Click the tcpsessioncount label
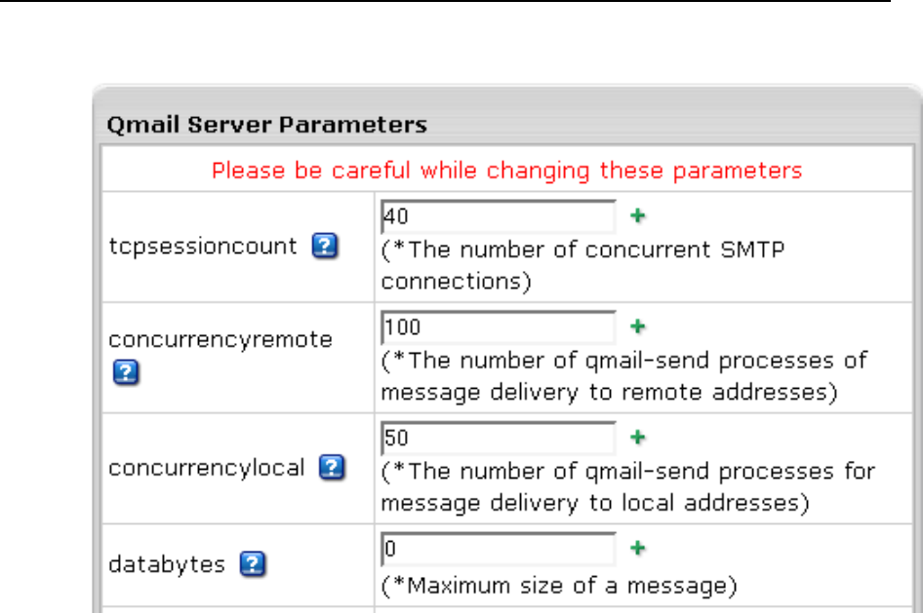This screenshot has width=923, height=613. [203, 247]
